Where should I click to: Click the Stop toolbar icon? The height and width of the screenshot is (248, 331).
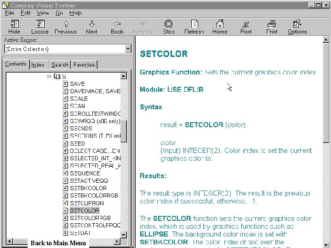tap(168, 24)
